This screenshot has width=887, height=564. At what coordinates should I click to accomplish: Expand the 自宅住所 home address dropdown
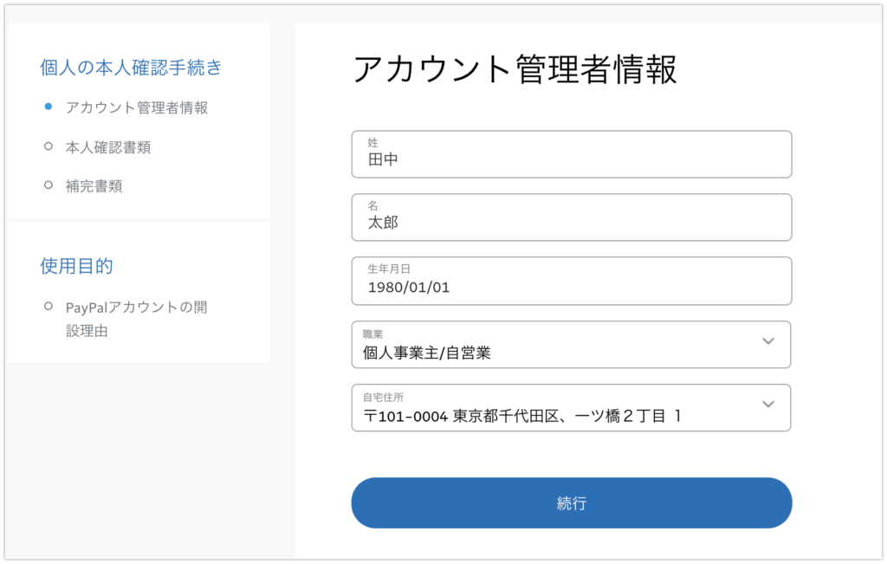coord(572,408)
